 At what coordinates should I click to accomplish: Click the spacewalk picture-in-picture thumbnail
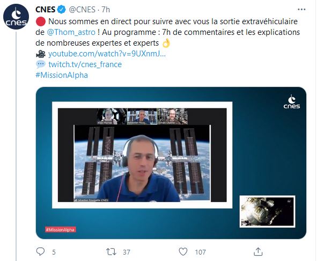point(267,212)
